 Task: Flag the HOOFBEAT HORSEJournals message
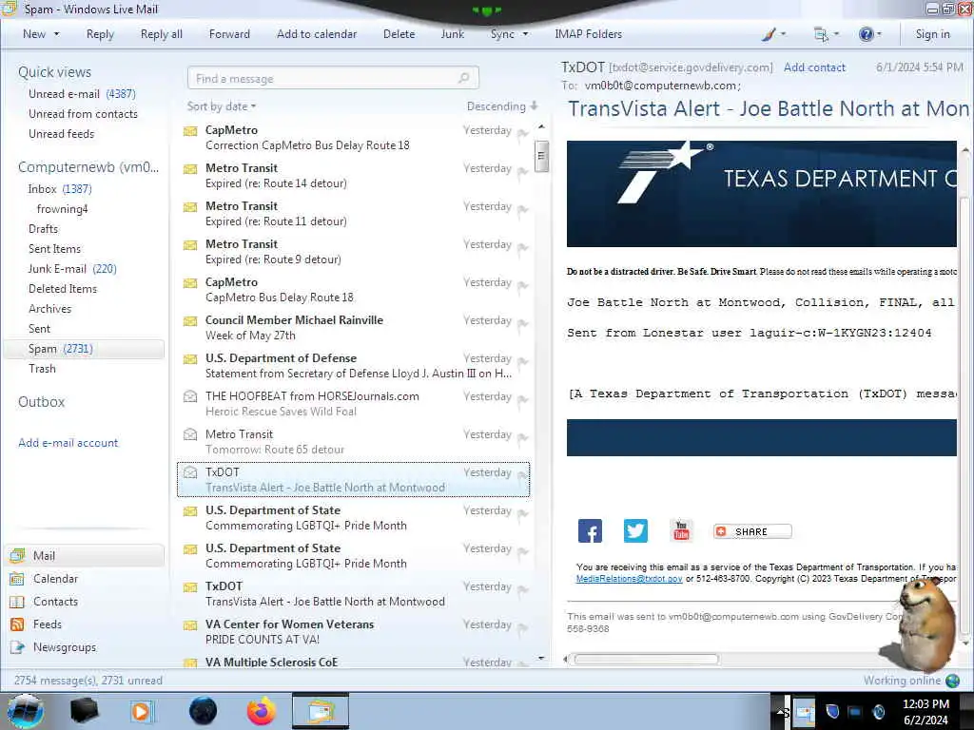523,398
